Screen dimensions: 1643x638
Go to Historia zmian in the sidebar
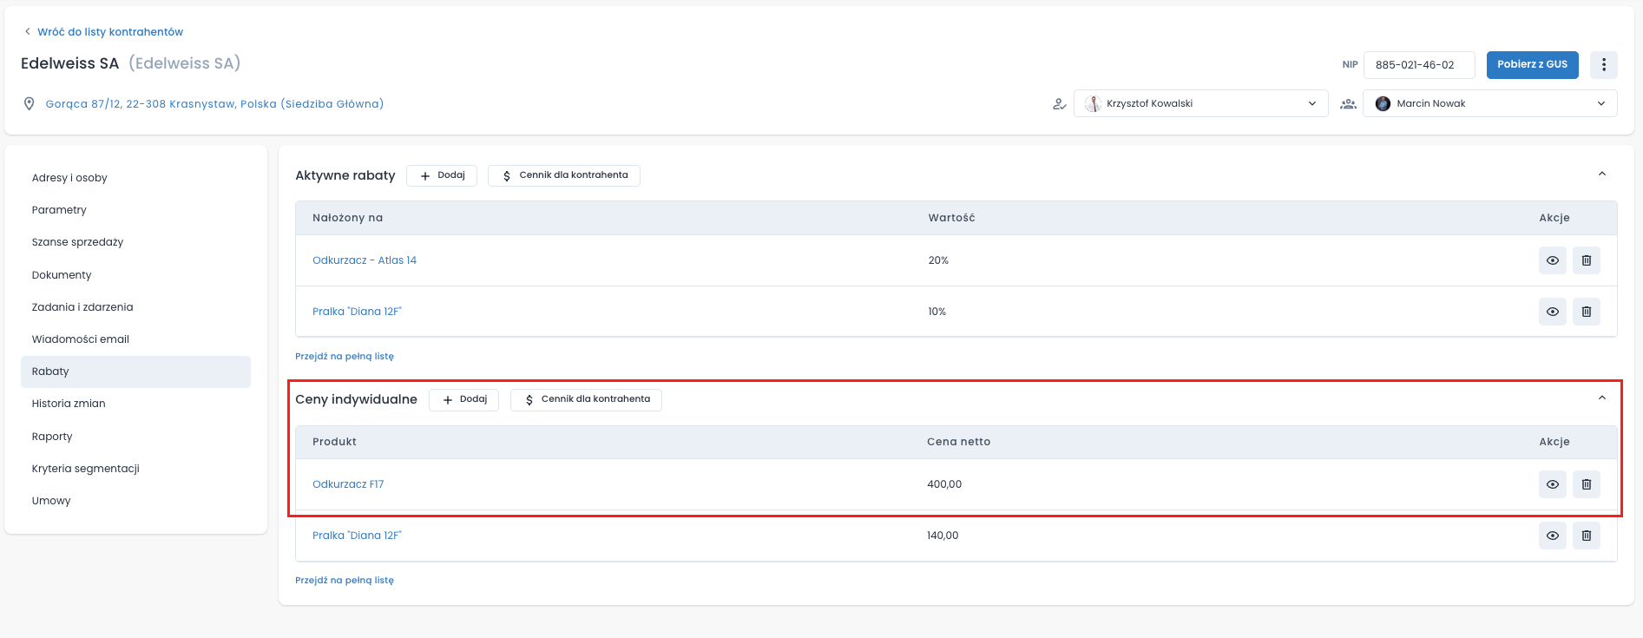coord(69,404)
